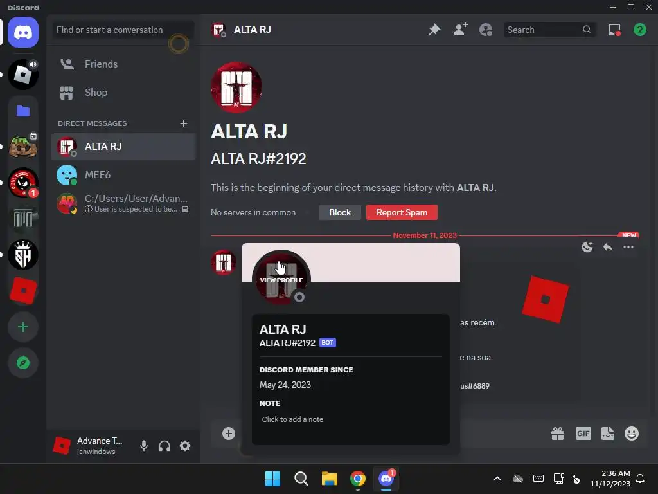This screenshot has width=658, height=494.
Task: Open the red Roblox logo server
Action: point(23,291)
